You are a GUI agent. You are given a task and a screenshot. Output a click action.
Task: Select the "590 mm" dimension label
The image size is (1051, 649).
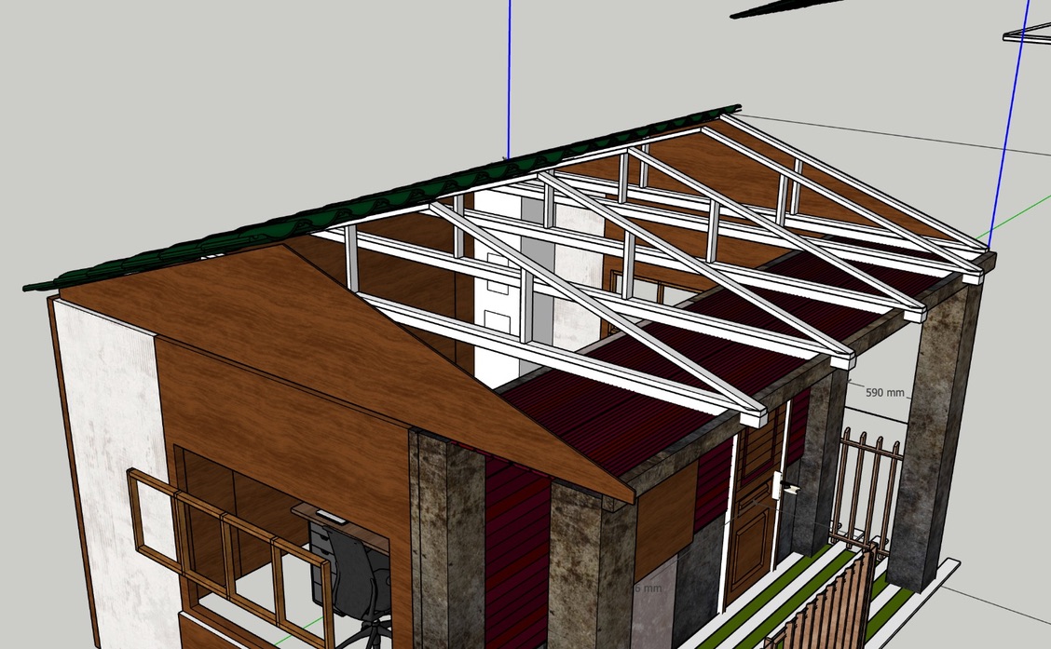[x=884, y=393]
